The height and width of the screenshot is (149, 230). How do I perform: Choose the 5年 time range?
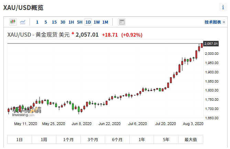(x=166, y=139)
